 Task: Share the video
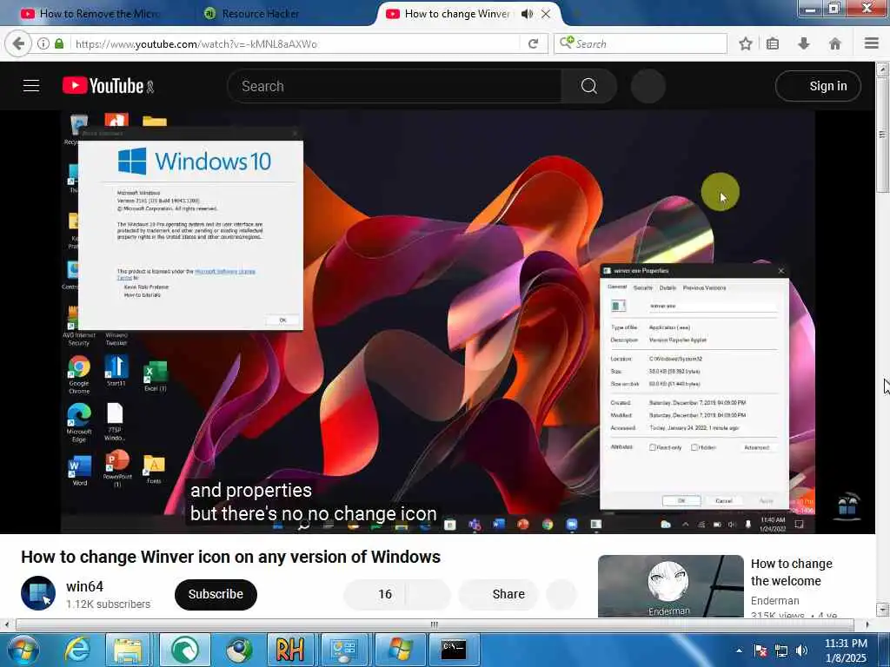(498, 594)
